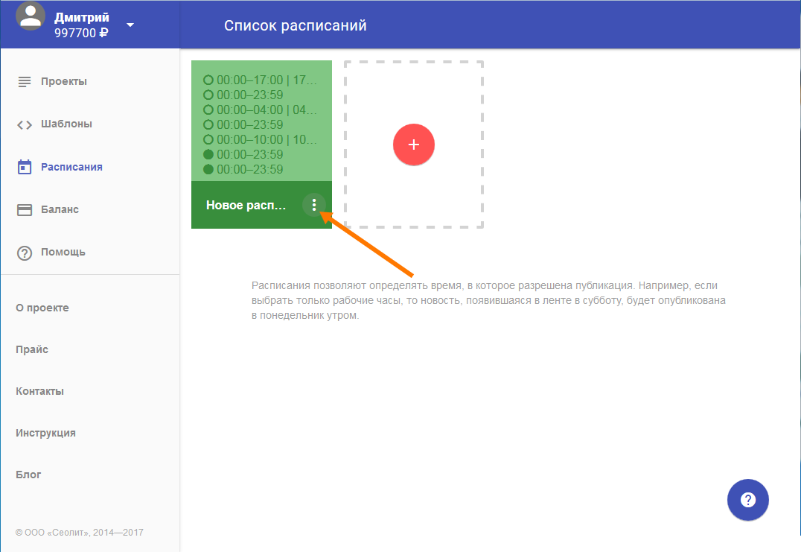Open the blue help floating button
Screen dimensions: 801x552
pyautogui.click(x=747, y=500)
